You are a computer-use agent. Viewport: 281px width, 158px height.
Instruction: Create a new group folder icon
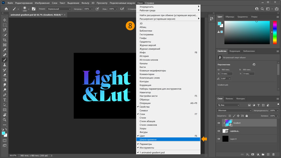(263, 154)
